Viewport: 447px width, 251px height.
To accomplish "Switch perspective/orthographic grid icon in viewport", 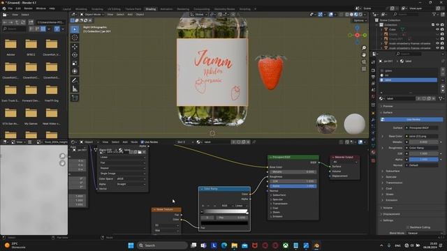I will click(x=364, y=69).
